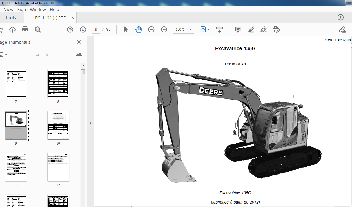352x207 pixels.
Task: Print the document using the printer icon
Action: (x=25, y=30)
